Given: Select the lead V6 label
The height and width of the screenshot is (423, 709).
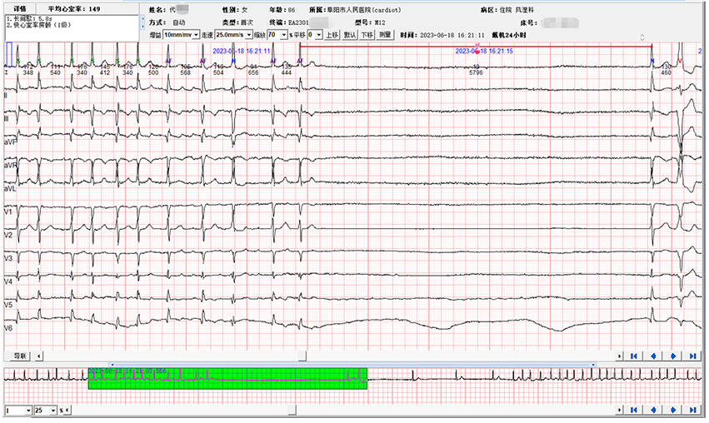Looking at the screenshot, I should (x=8, y=328).
